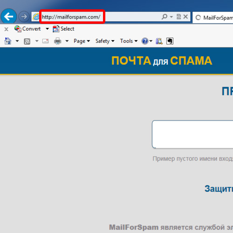Viewport: 233px width, 233px height.
Task: Open the Safety menu
Action: (x=105, y=41)
